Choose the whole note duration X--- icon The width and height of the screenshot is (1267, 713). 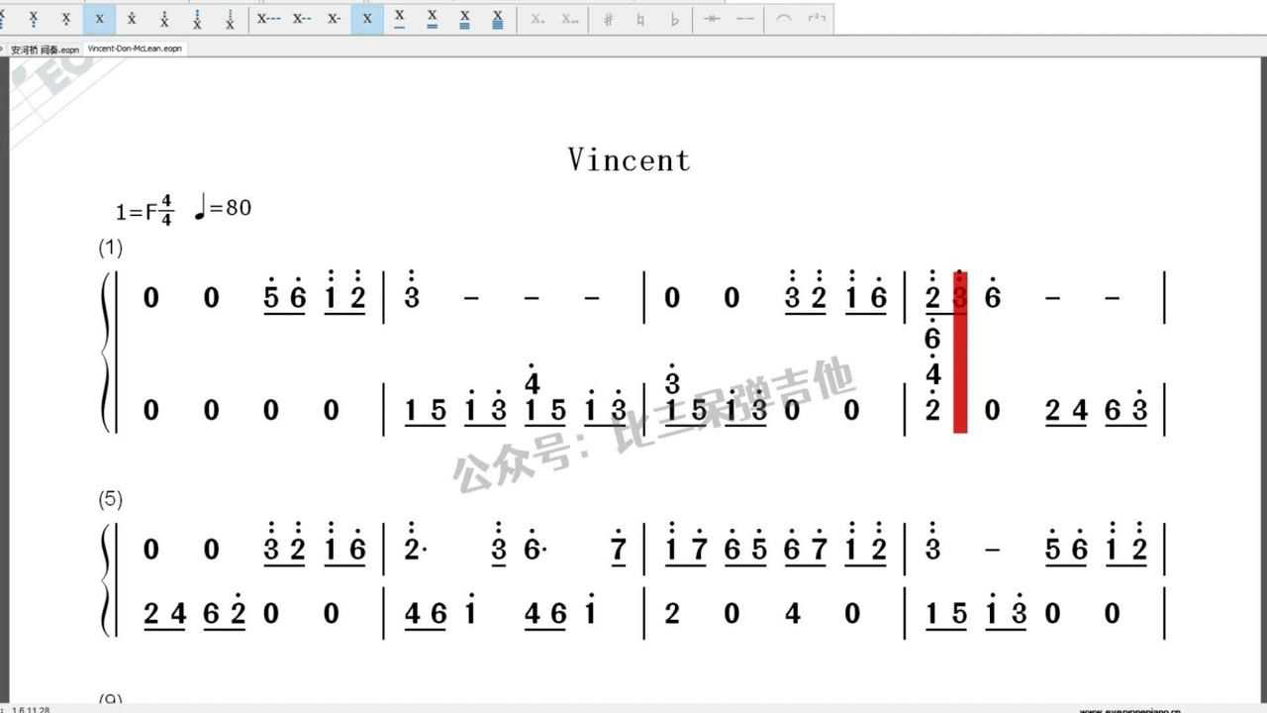click(269, 19)
